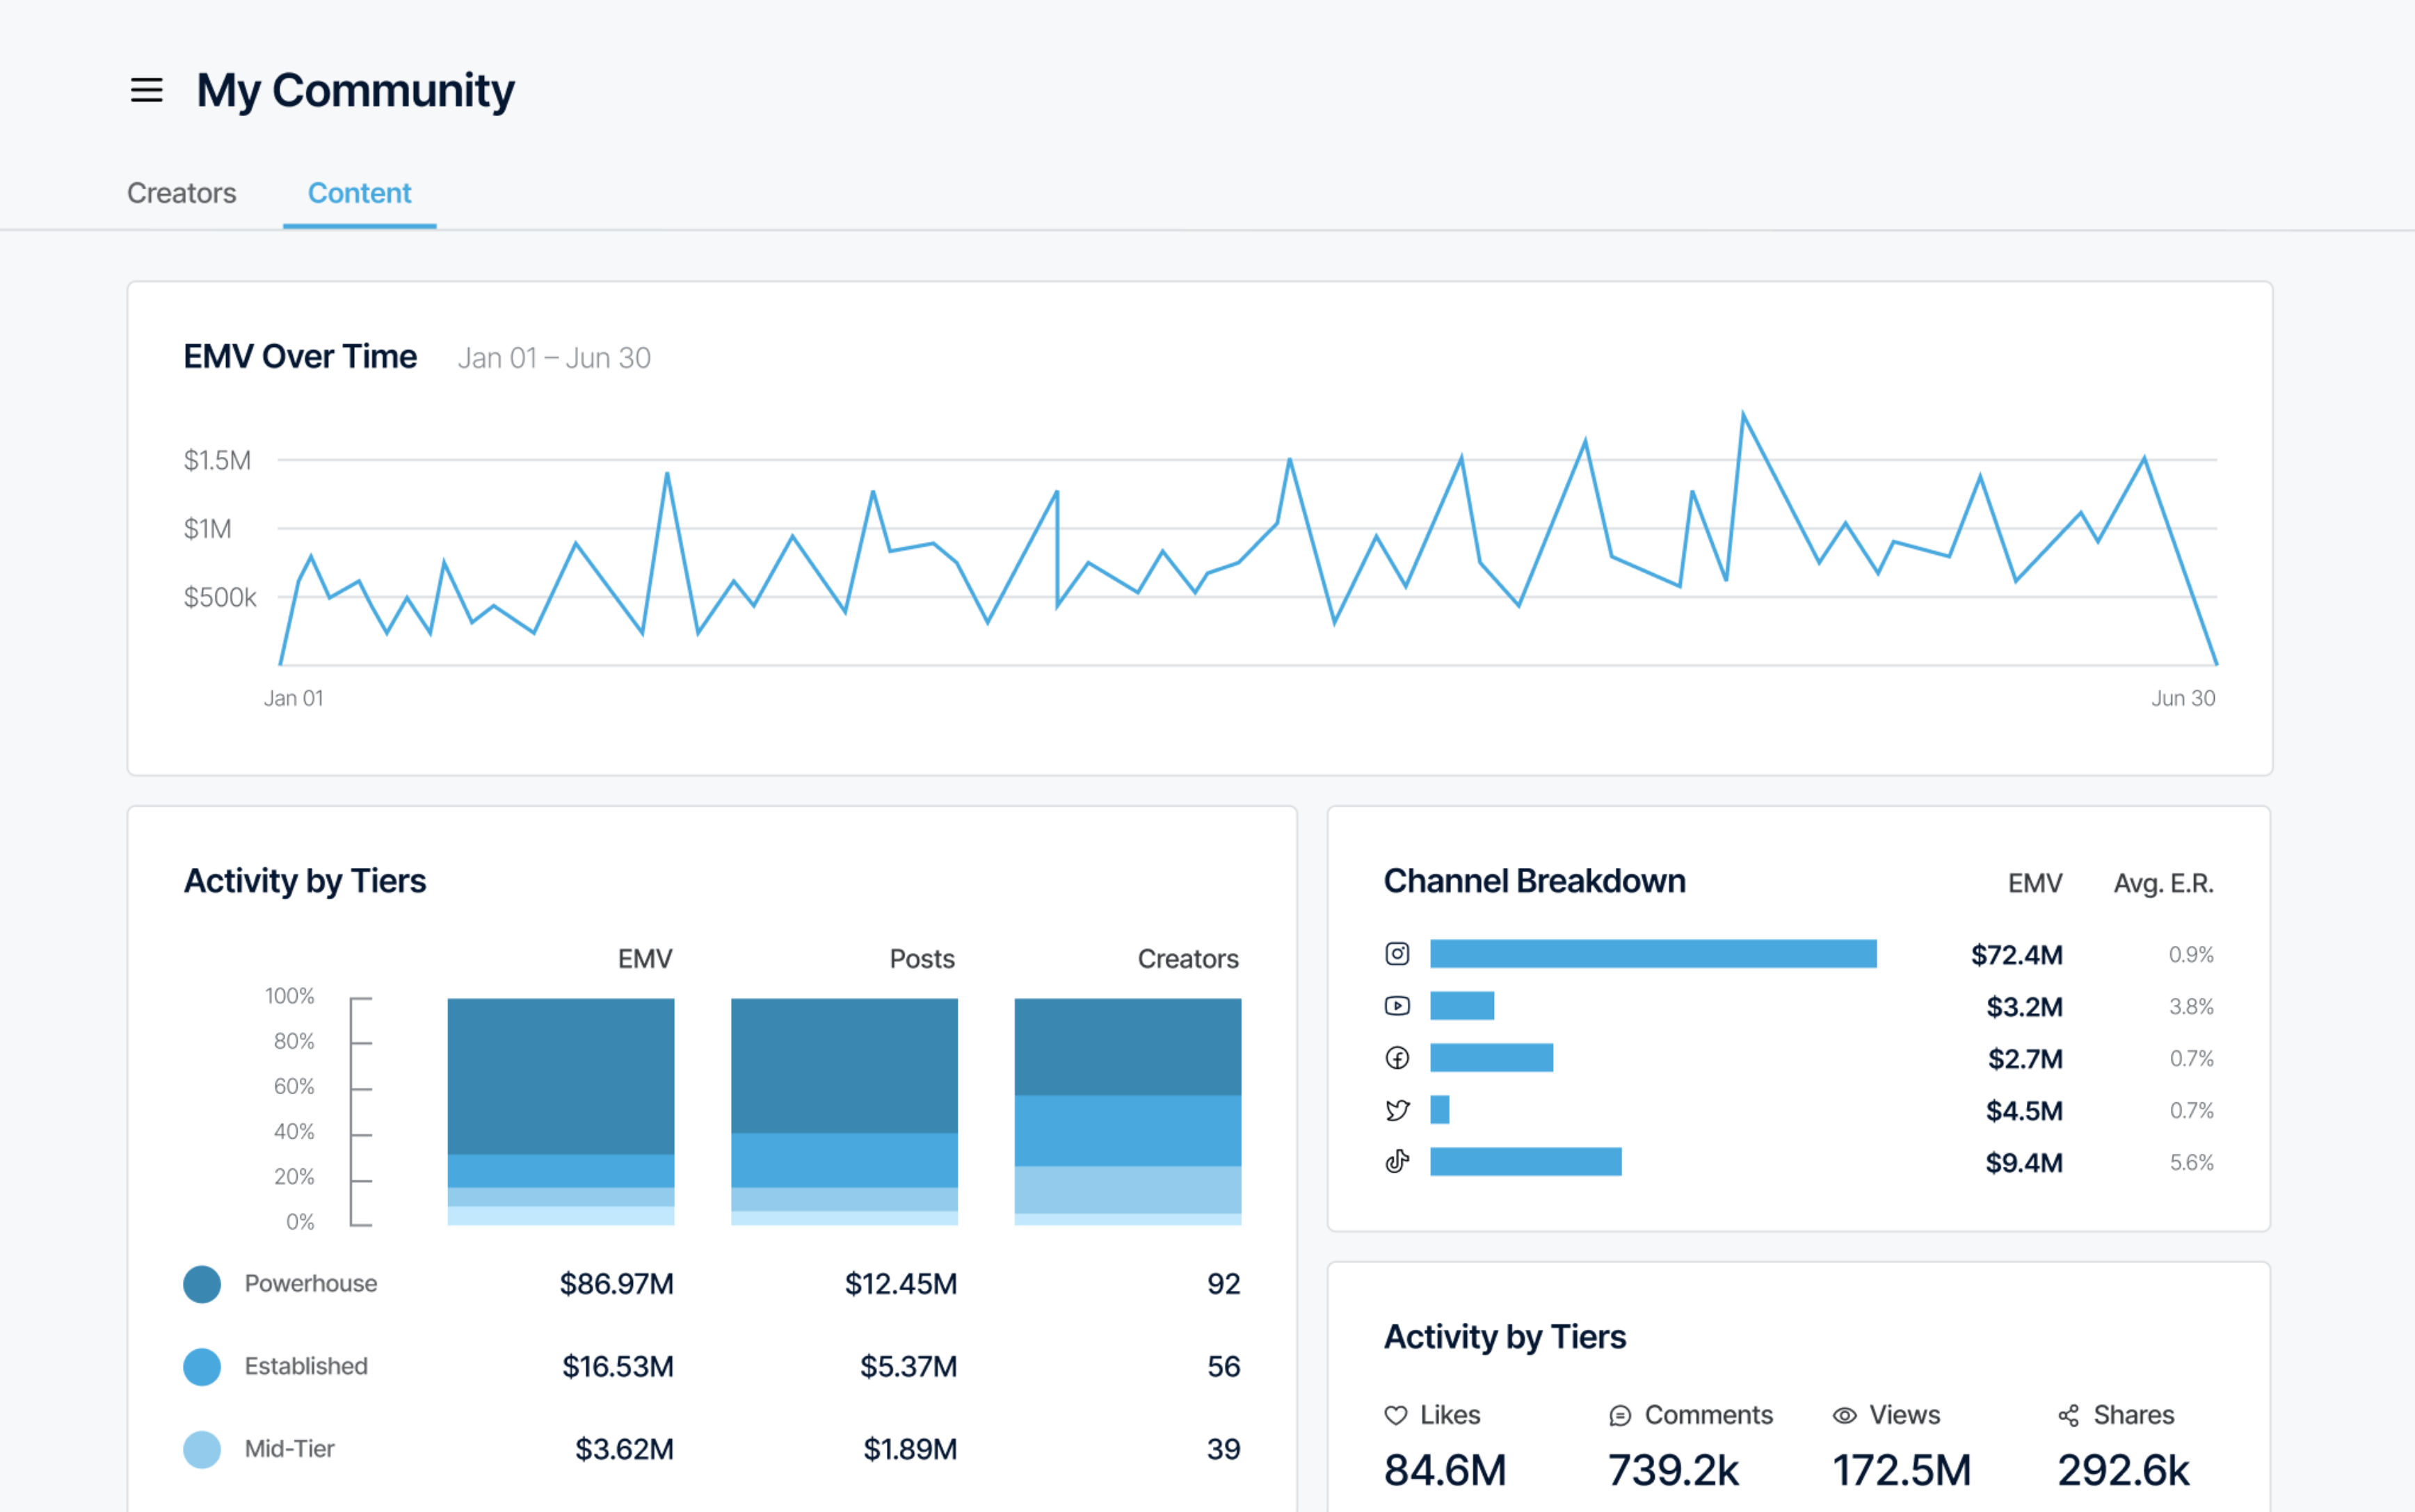The width and height of the screenshot is (2415, 1512).
Task: Click the 172.5M Views total
Action: click(1902, 1471)
